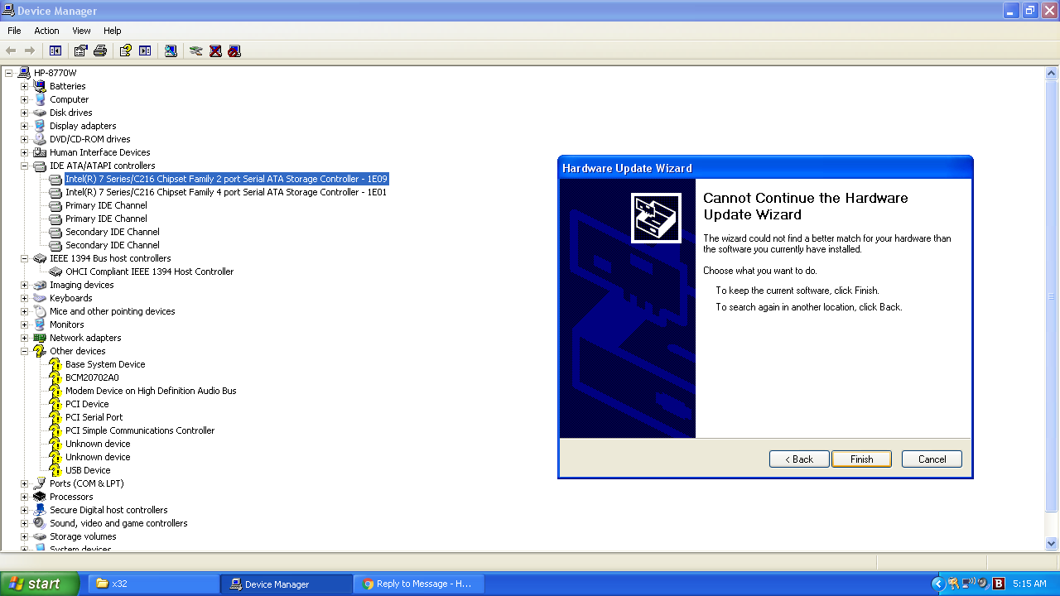Select the USB Device entry
The image size is (1060, 596).
[88, 470]
